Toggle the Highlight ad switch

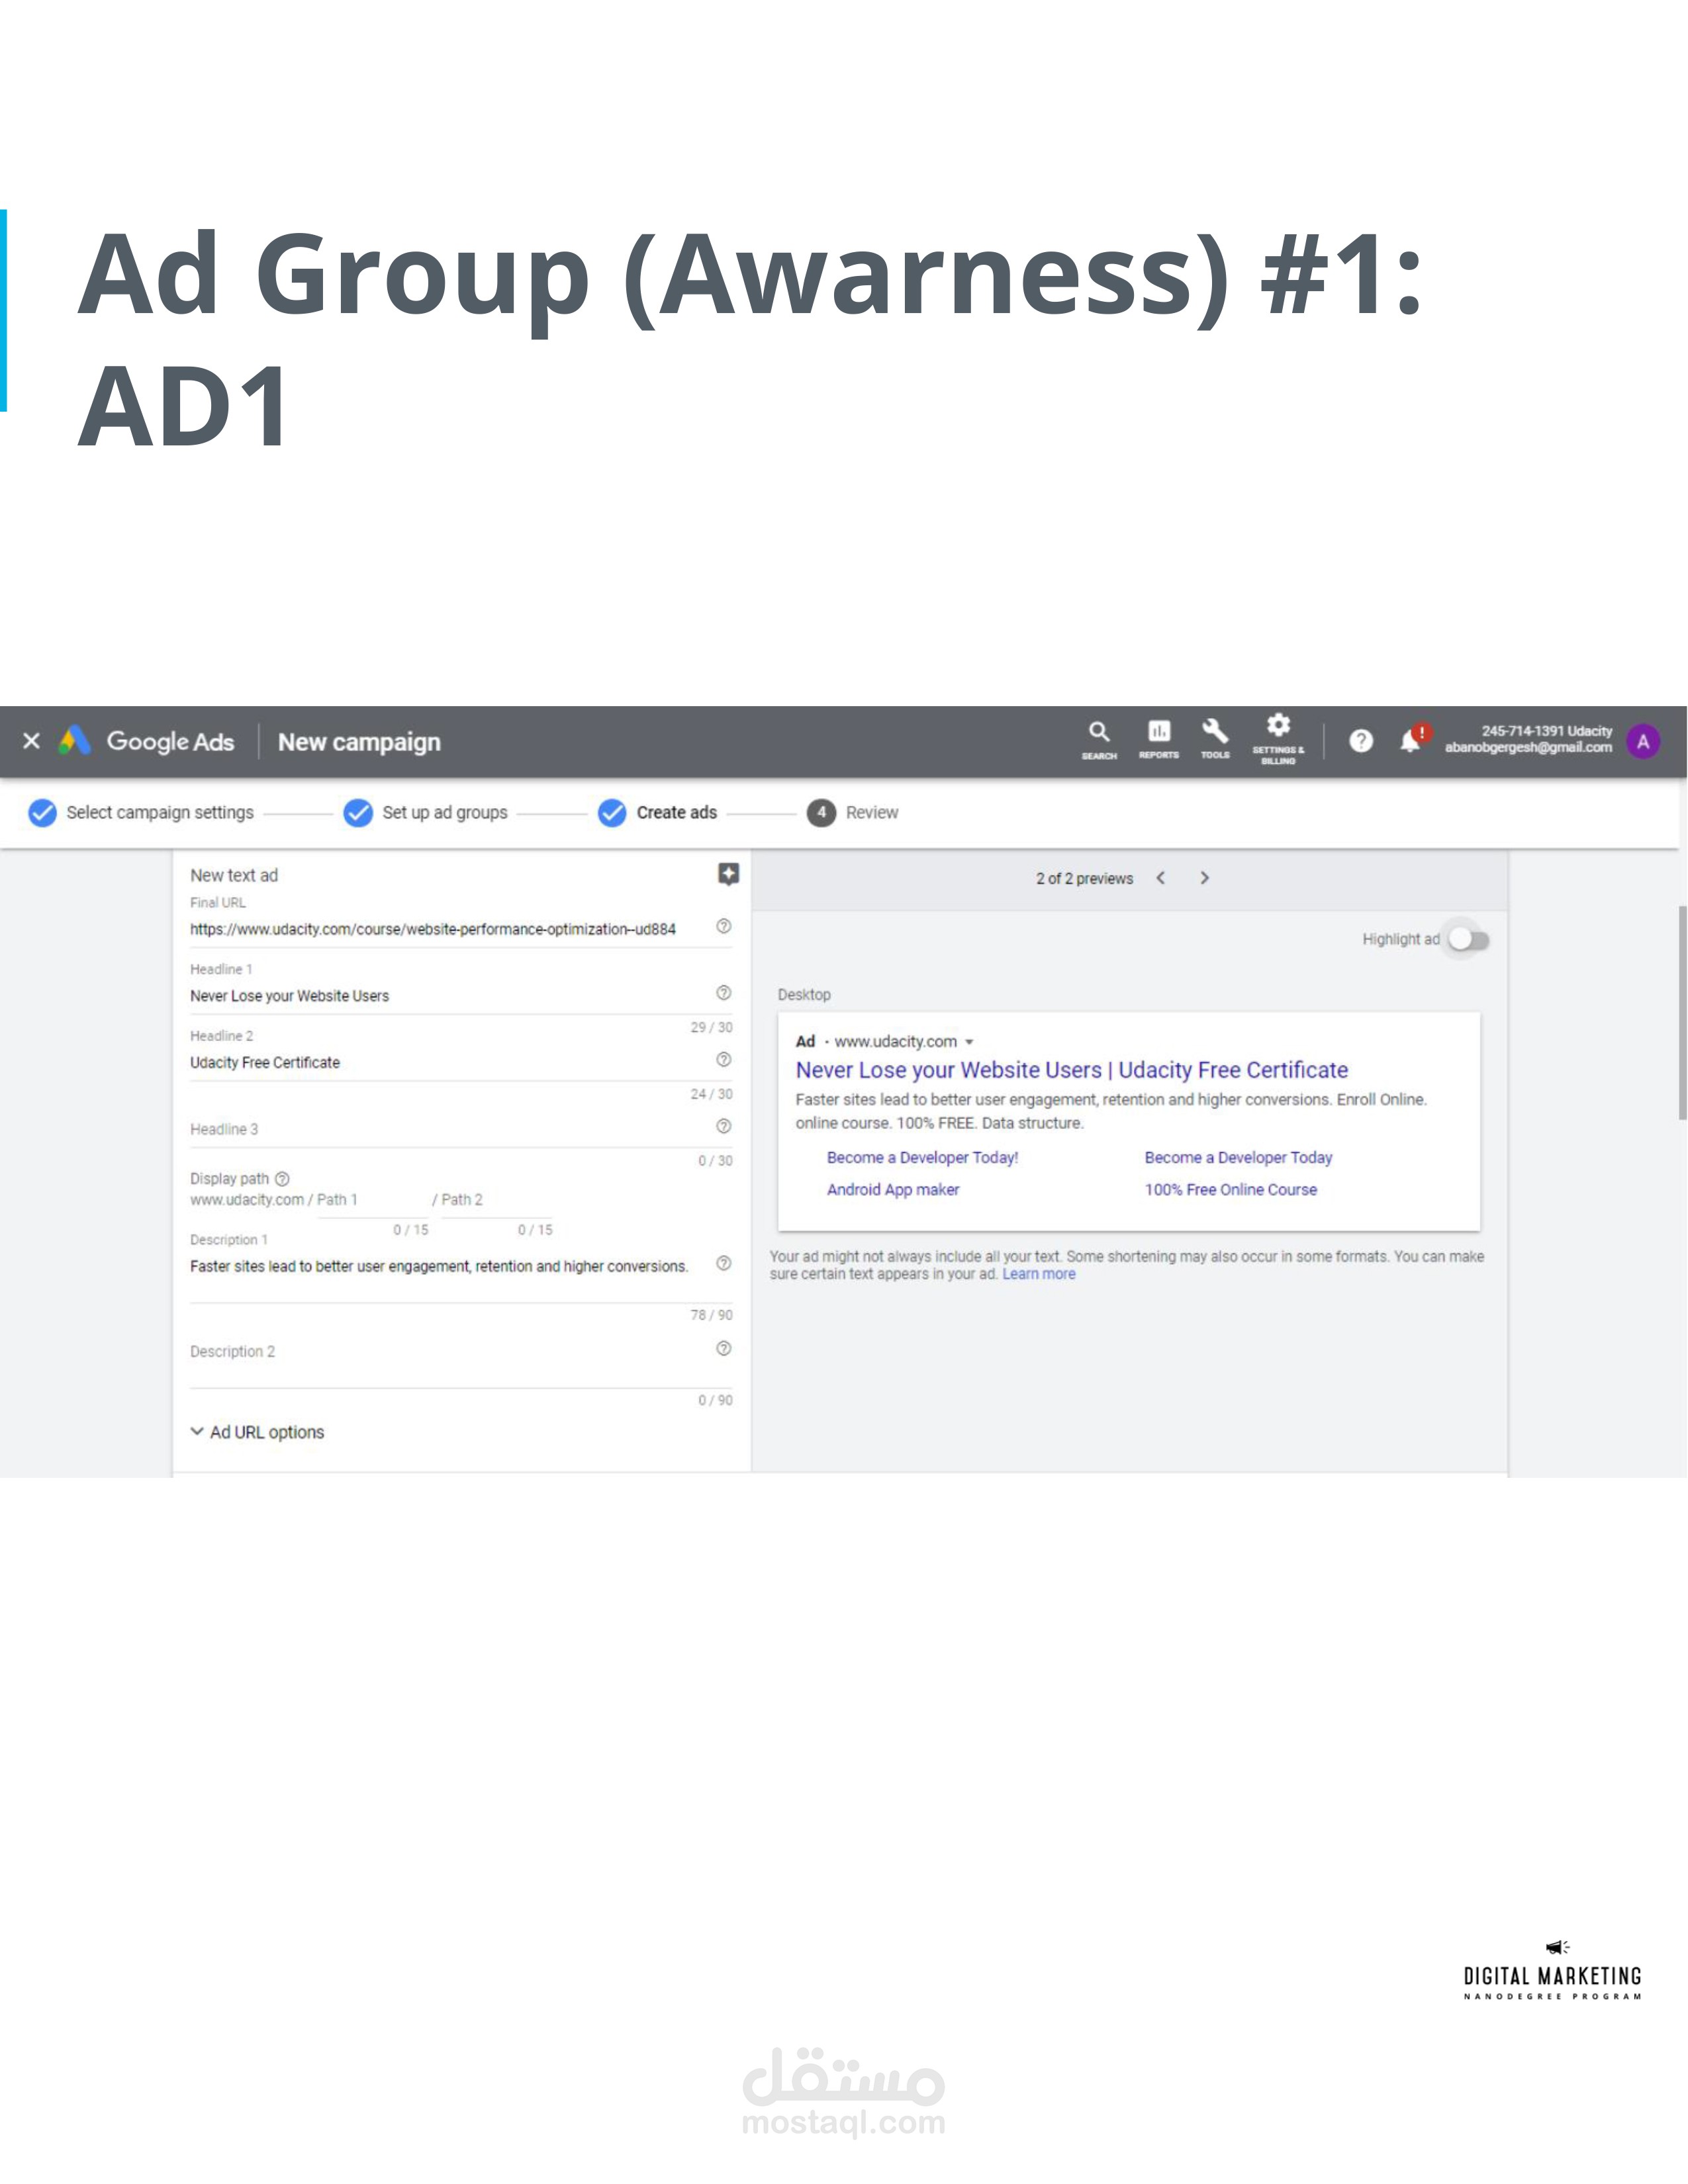pyautogui.click(x=1468, y=939)
